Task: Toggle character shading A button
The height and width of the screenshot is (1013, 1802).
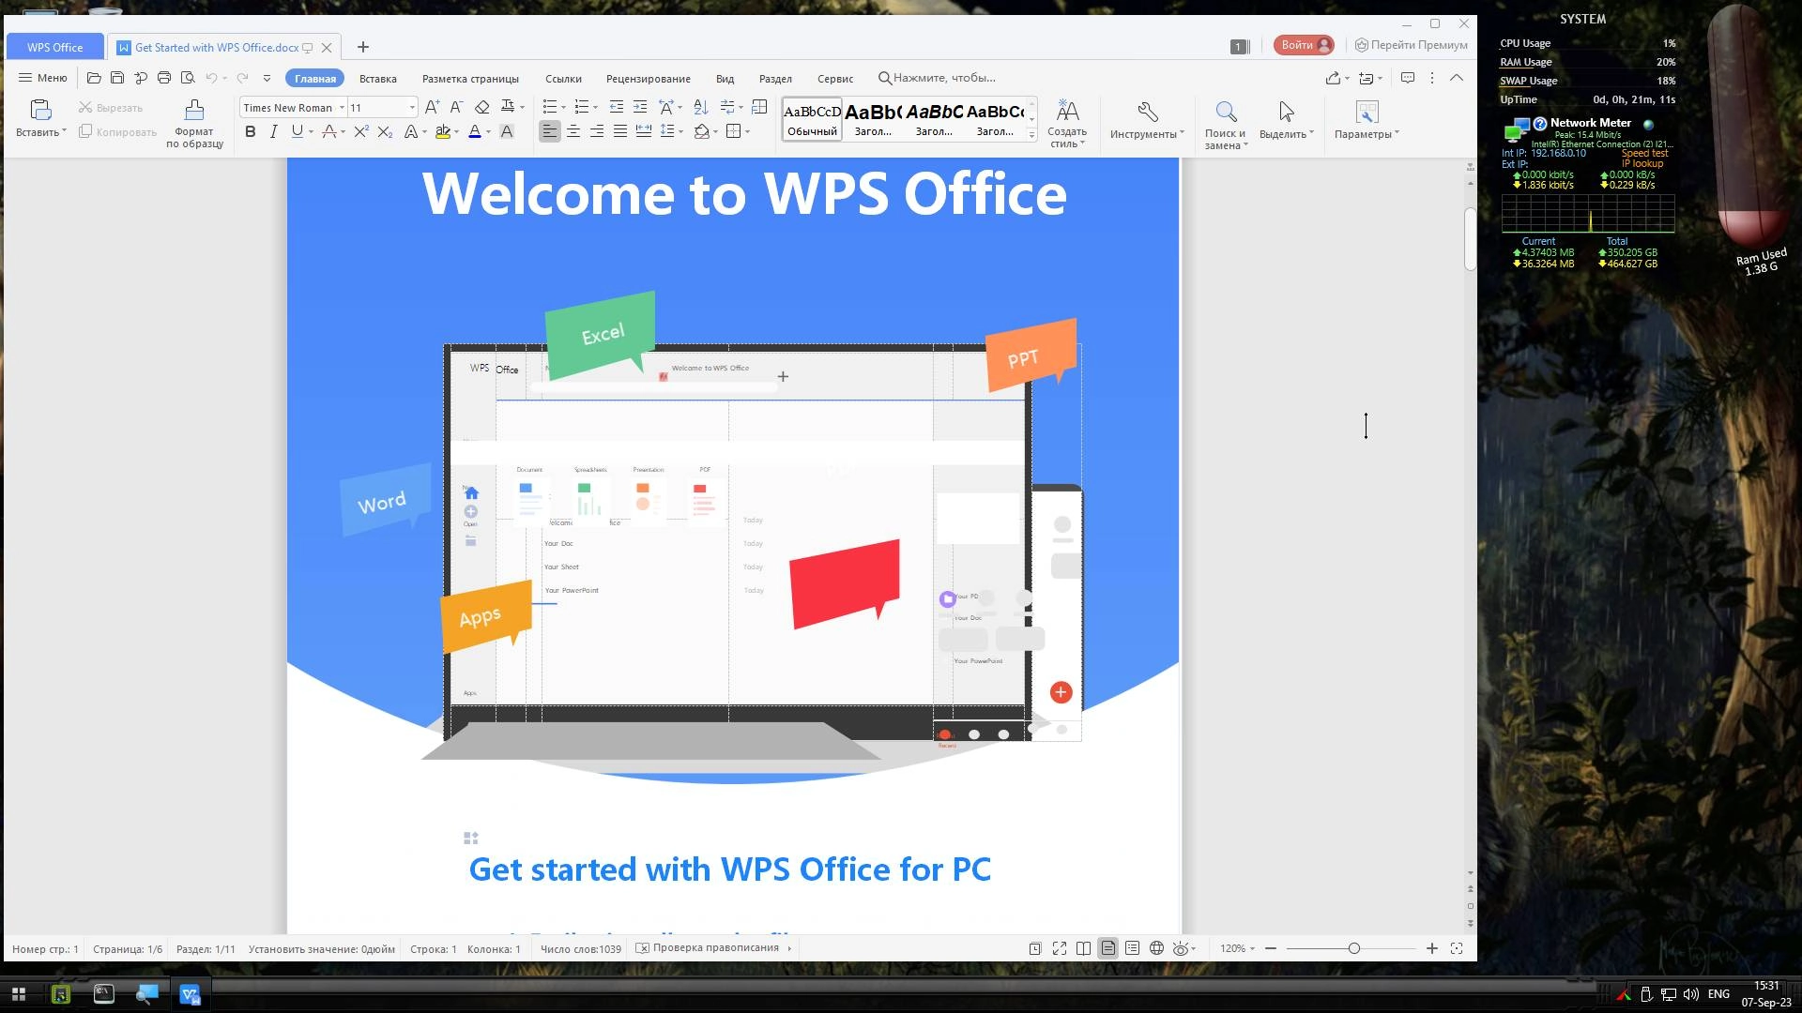Action: 507,132
